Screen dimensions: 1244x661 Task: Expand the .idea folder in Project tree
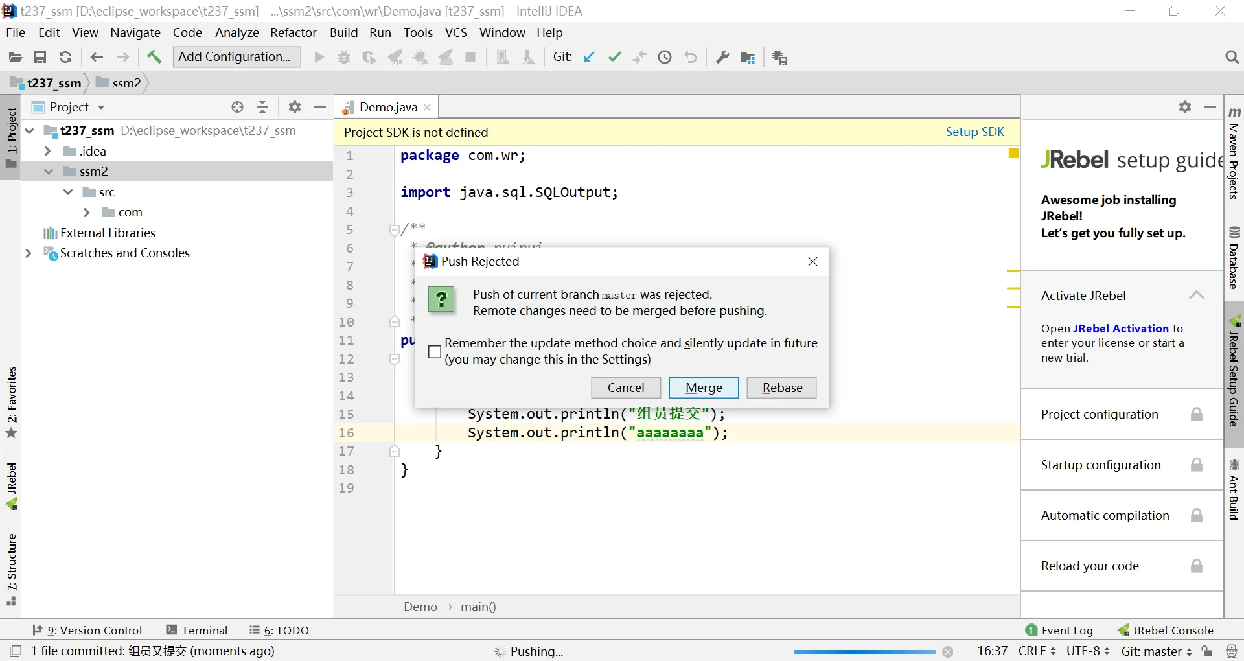tap(47, 150)
